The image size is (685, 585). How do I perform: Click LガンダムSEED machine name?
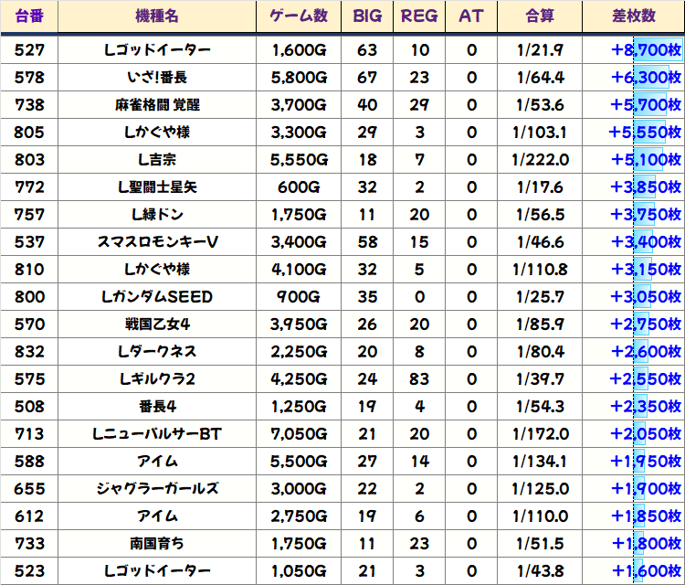coord(157,297)
